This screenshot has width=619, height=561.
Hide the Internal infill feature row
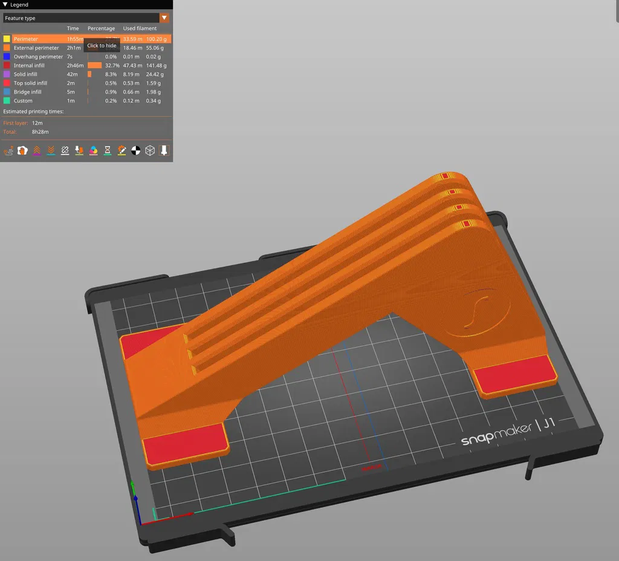[87, 65]
